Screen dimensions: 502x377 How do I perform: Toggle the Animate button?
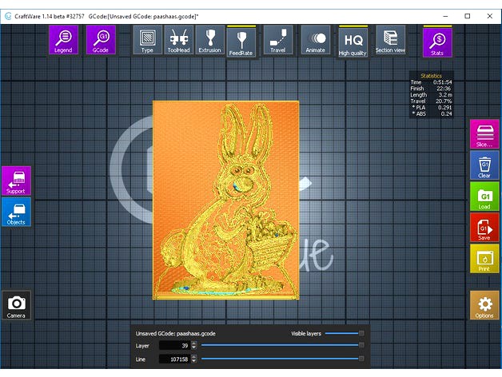tap(316, 40)
